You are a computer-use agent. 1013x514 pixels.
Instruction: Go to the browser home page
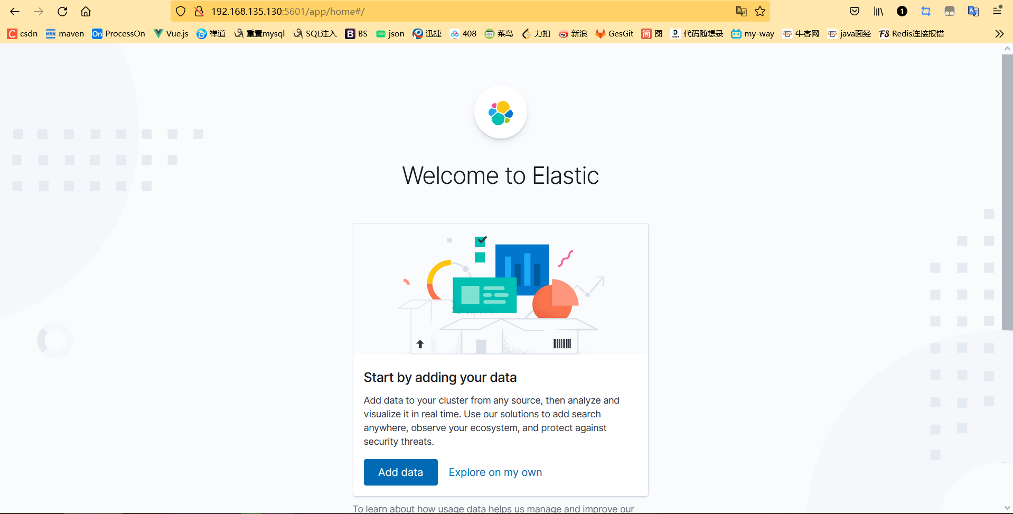click(x=86, y=11)
